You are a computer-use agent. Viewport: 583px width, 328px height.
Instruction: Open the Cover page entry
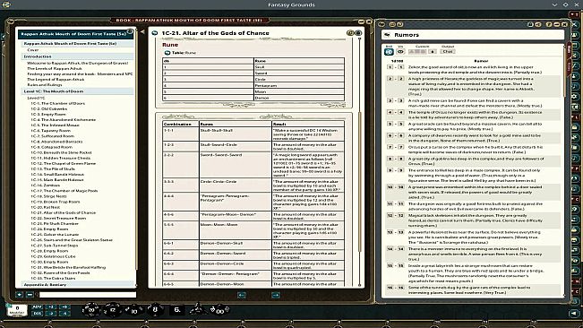[x=33, y=50]
